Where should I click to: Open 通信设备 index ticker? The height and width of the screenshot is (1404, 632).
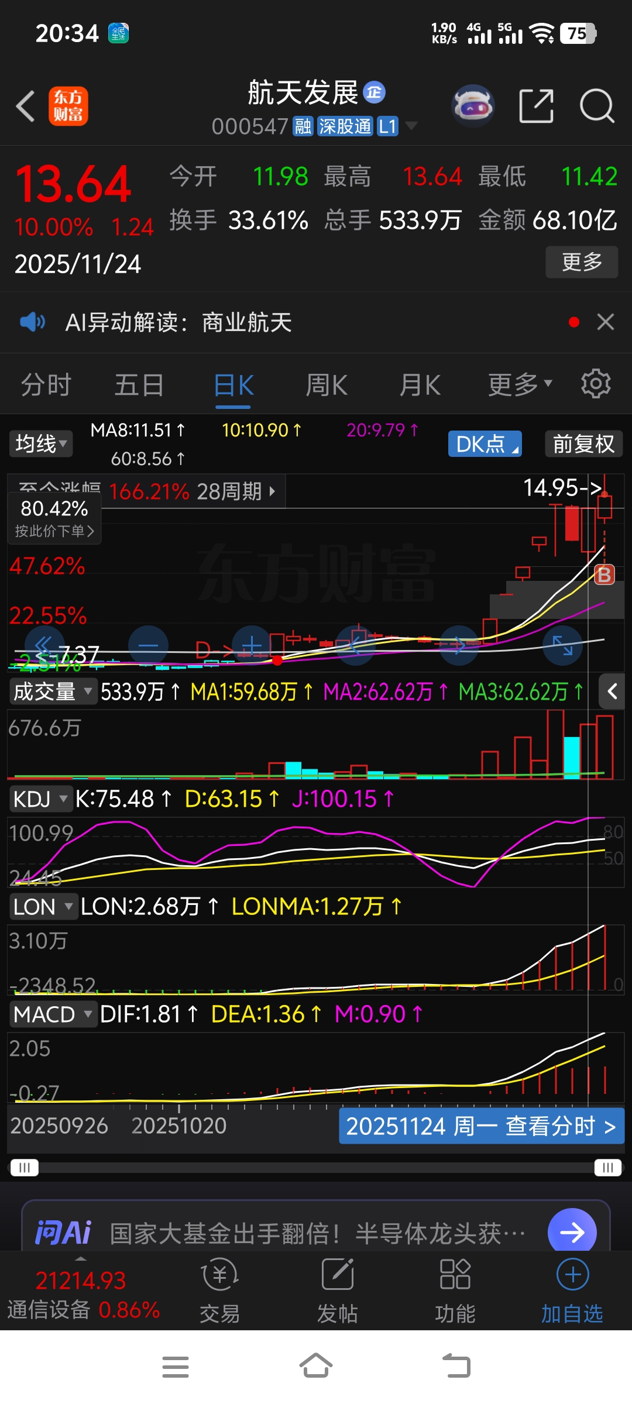[x=83, y=1295]
